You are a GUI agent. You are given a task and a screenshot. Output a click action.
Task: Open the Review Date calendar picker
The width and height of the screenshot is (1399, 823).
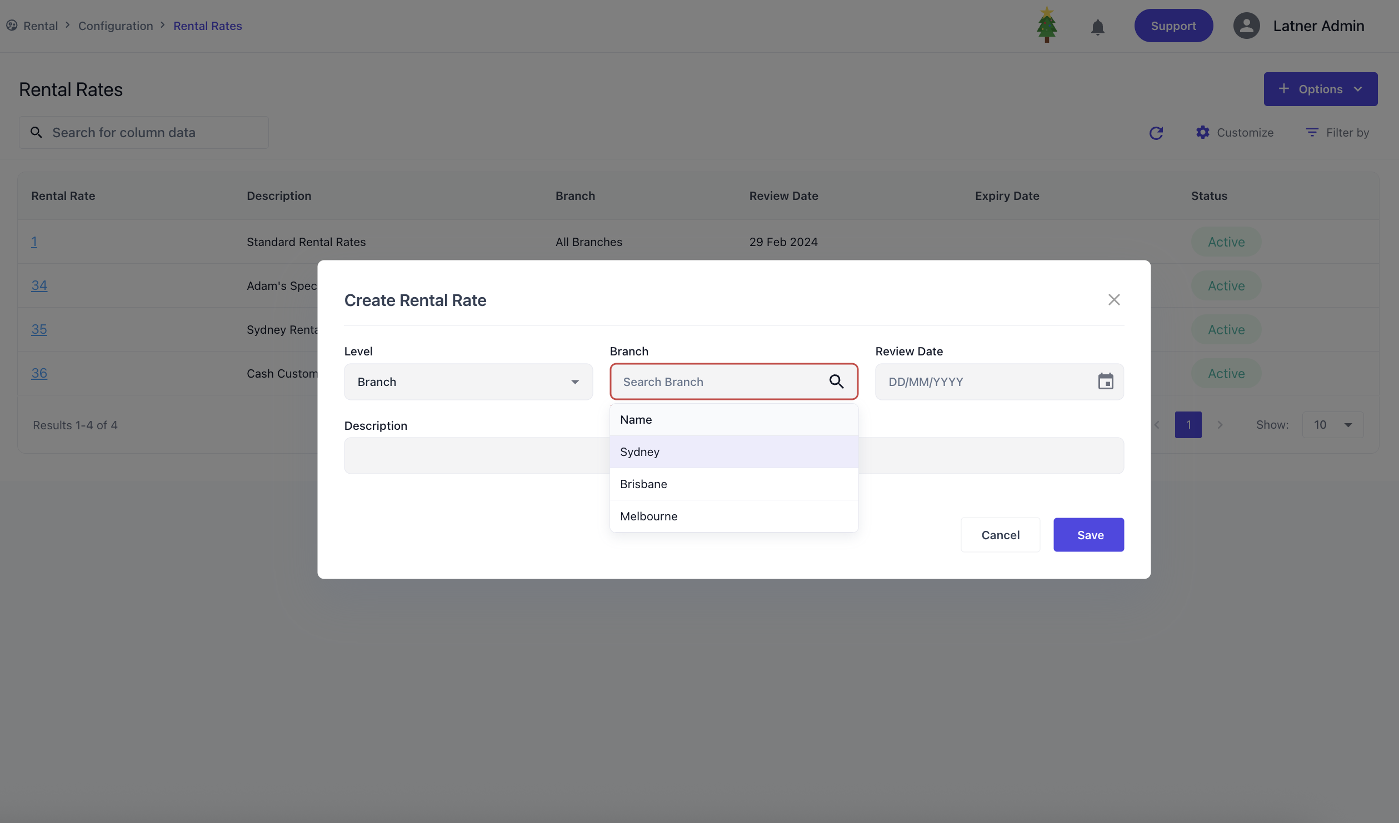[1106, 382]
